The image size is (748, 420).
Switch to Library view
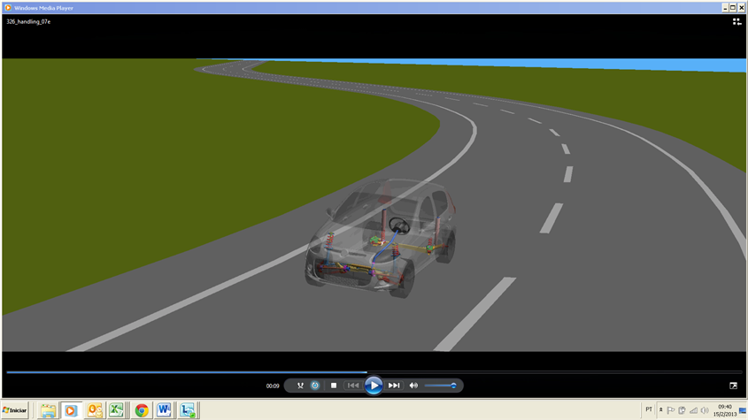(x=736, y=21)
